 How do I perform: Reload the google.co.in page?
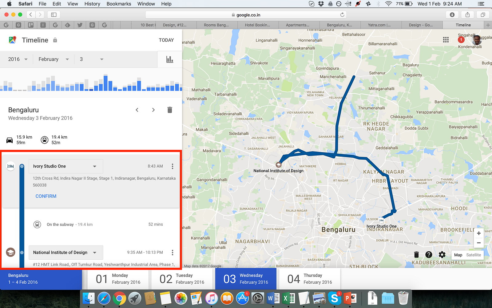point(342,15)
